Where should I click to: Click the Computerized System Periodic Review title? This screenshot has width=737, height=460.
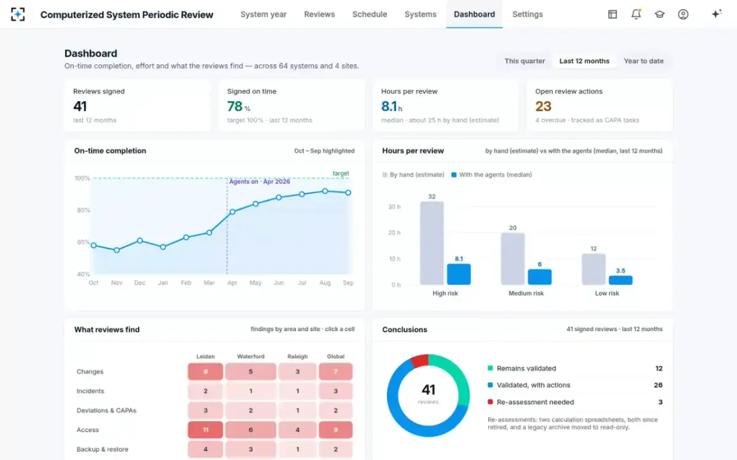click(127, 15)
